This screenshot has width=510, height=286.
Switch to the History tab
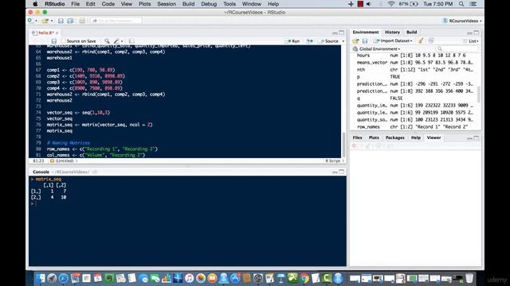392,32
